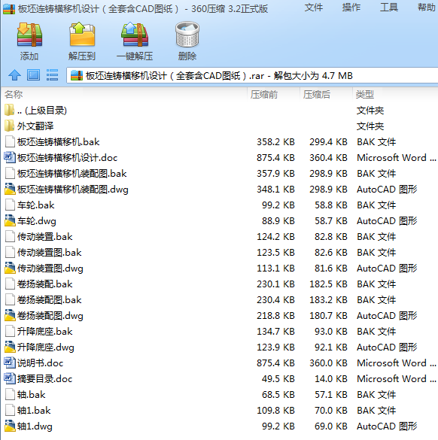The image size is (438, 440).
Task: Click the 360压缩 app icon in title bar
Action: coord(9,9)
